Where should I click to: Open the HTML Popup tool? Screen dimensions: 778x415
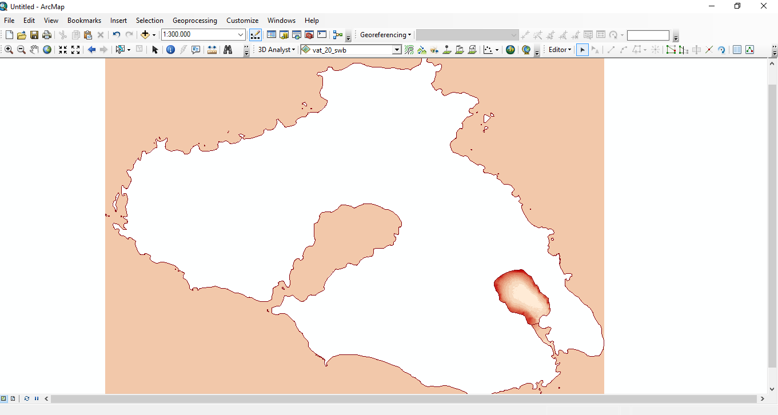(x=196, y=50)
